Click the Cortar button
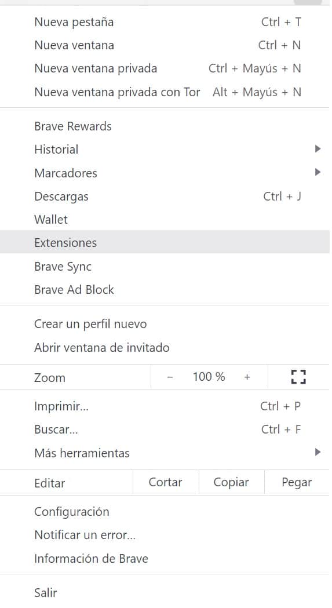 point(166,482)
